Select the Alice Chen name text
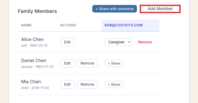Viewport: 198px width, 103px height. coord(32,40)
